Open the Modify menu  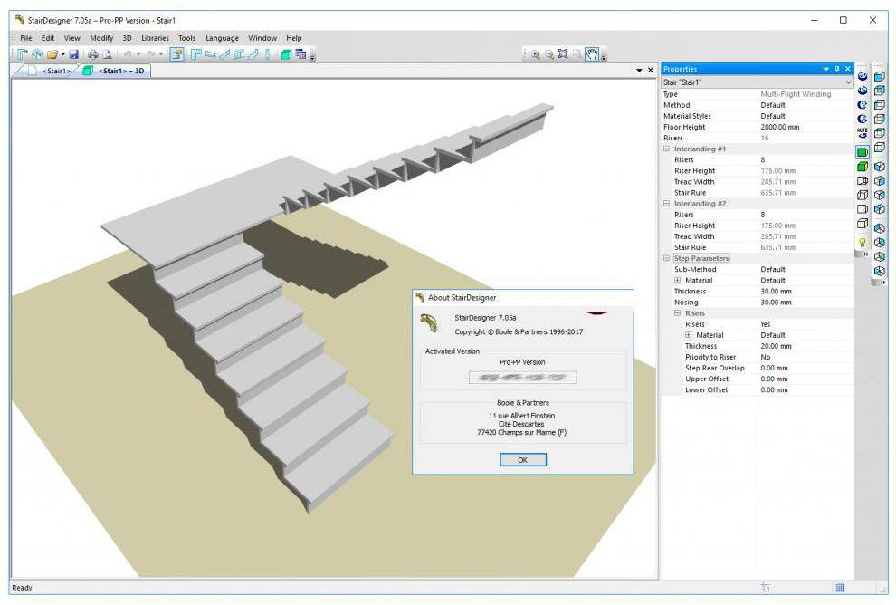coord(101,38)
